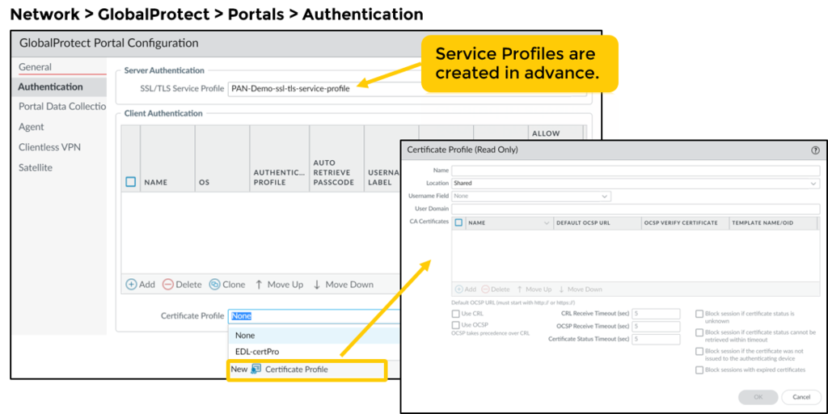Click greyed Delete under the CA Certificates table
Image resolution: width=828 pixels, height=414 pixels.
496,289
